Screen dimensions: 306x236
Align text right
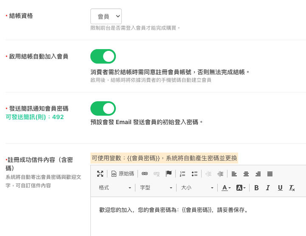coord(258,174)
